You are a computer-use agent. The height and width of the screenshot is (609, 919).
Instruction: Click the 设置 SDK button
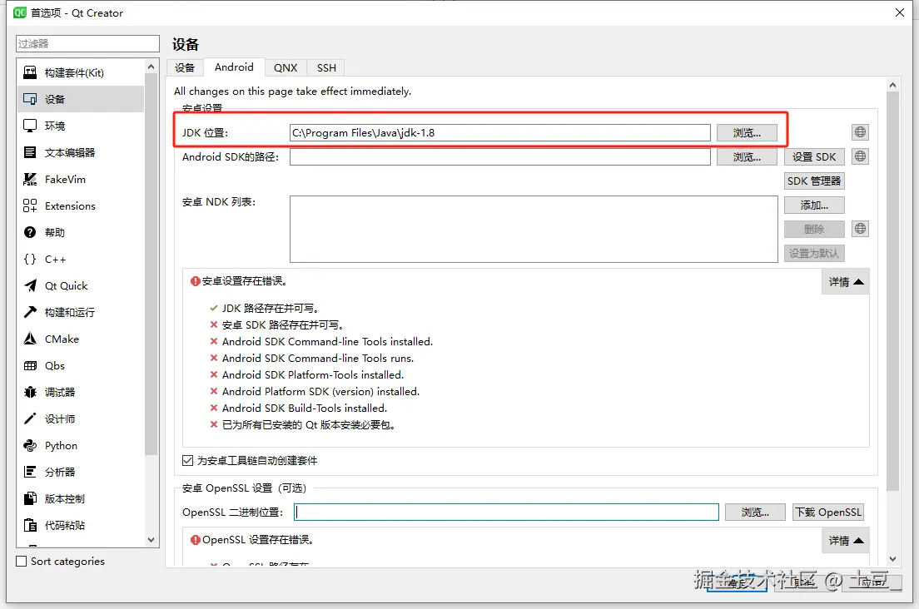point(814,157)
